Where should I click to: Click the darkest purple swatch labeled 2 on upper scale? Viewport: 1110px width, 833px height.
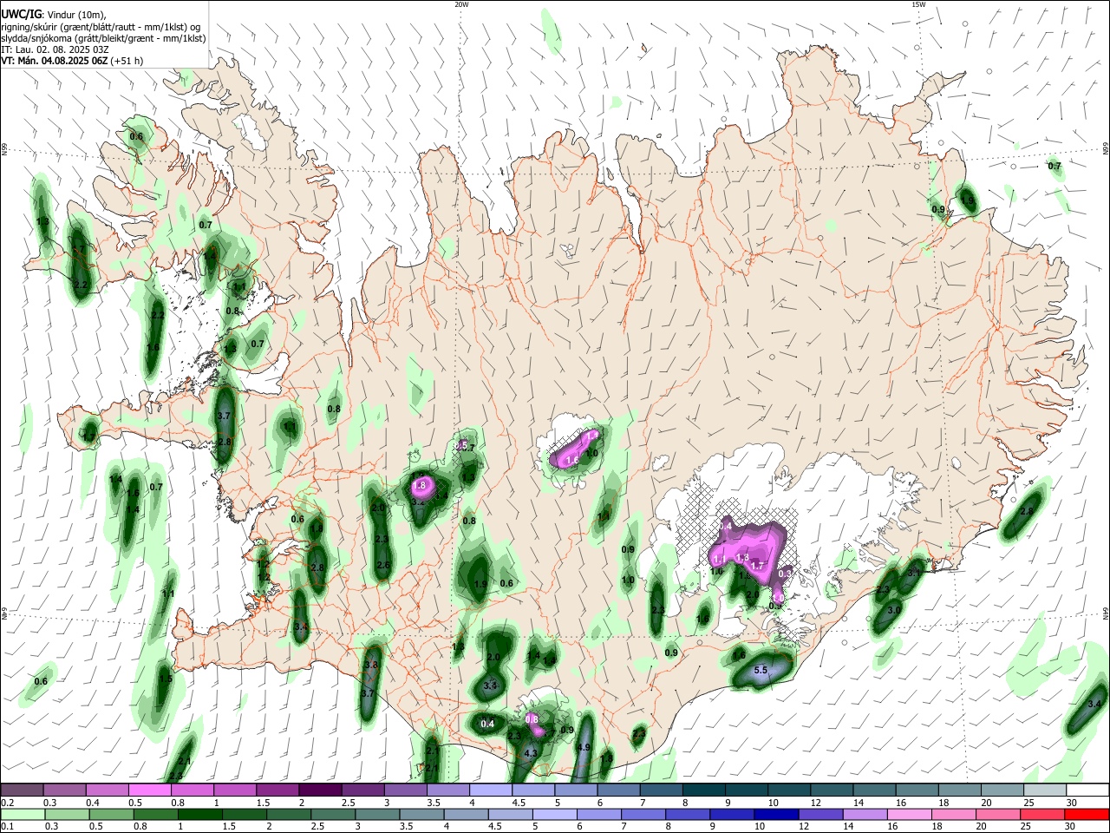coord(319,790)
